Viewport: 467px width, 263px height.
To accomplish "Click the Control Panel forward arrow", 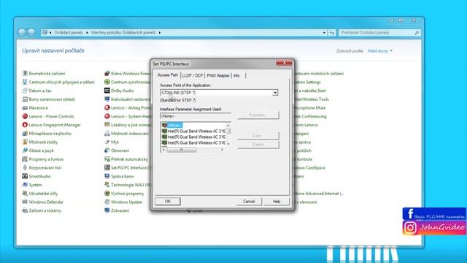I will click(31, 32).
